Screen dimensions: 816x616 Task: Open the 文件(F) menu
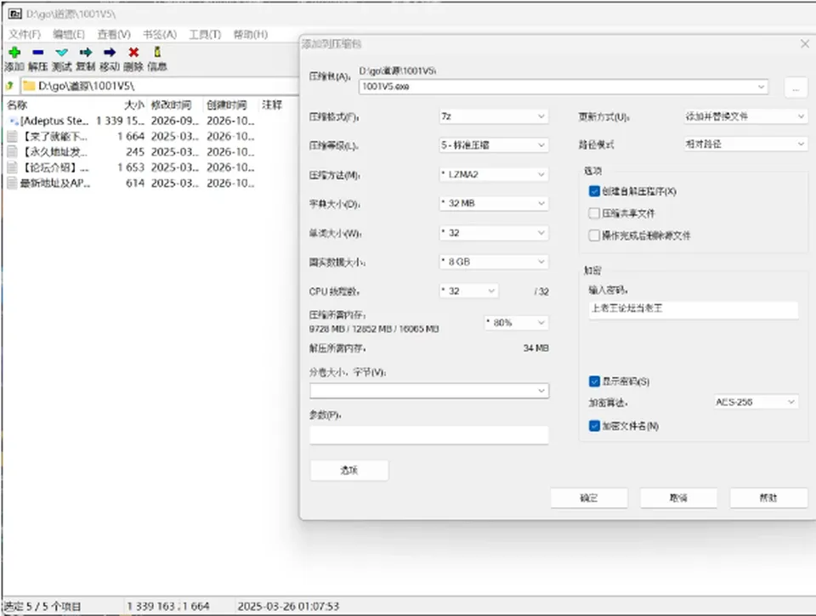point(25,34)
